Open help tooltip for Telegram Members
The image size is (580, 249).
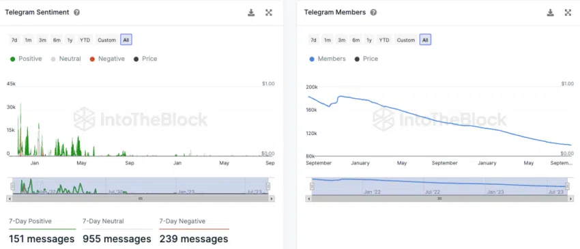pyautogui.click(x=374, y=12)
